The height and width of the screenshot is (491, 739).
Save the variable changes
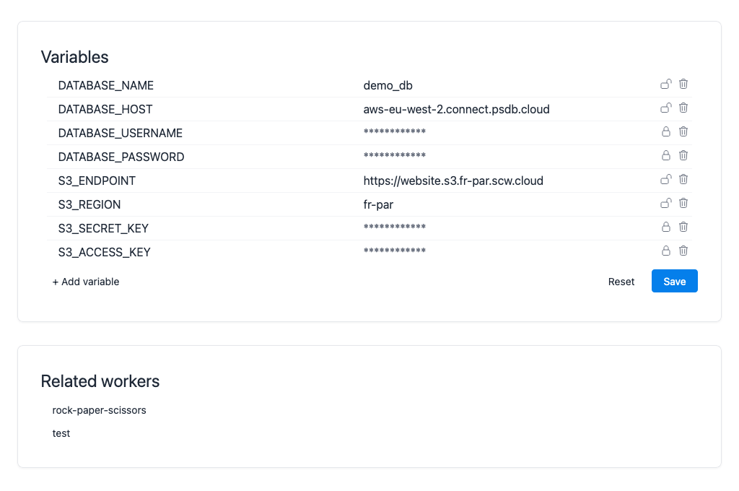click(x=674, y=282)
